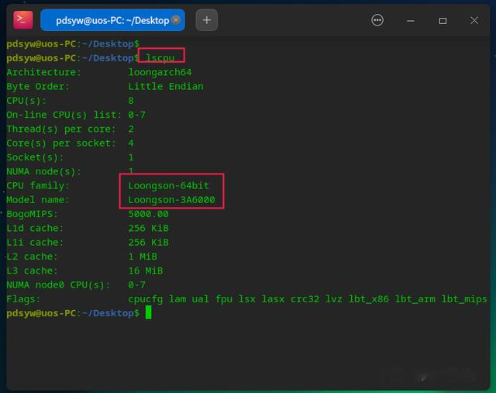Close the pdsyw@uos-PC tab
496x393 pixels.
176,20
